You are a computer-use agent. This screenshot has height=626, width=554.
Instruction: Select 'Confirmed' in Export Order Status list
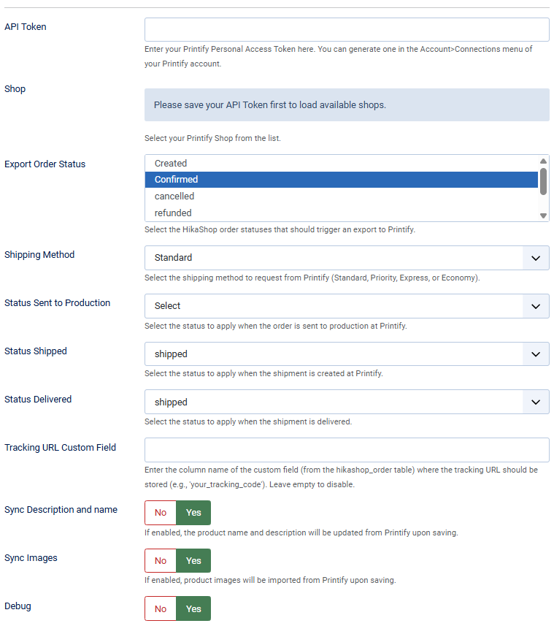[x=341, y=180]
